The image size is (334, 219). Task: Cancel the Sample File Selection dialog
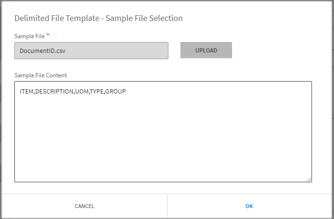[84, 206]
